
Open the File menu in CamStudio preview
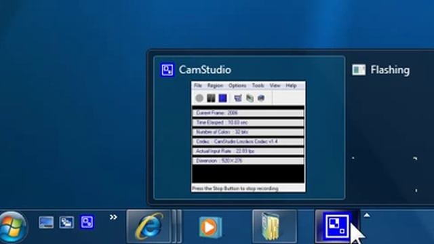pyautogui.click(x=197, y=85)
